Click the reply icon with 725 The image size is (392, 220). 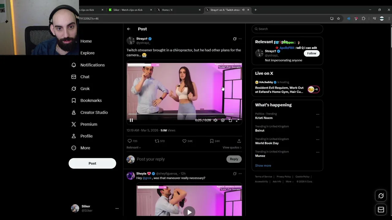coord(130,141)
